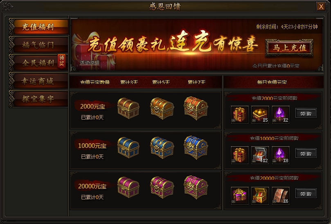This screenshot has height=224, width=331.
Task: Select the scroll X6 reward icon
Action: point(281,195)
